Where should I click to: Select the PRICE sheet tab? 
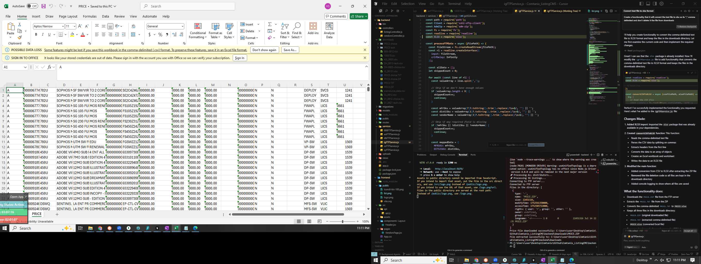pos(37,214)
